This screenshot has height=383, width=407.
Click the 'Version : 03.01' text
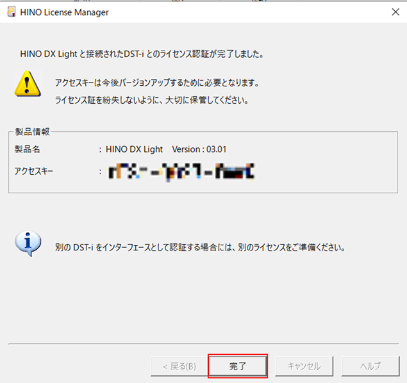click(199, 149)
